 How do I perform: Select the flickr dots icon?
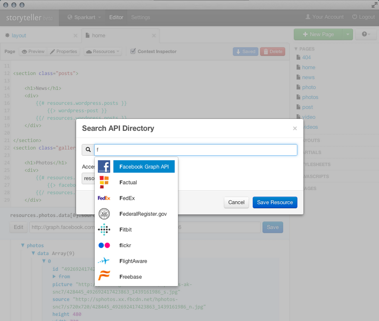click(x=104, y=245)
